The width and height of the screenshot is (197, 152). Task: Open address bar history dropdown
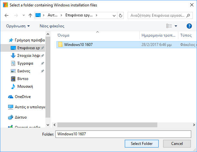pyautogui.click(x=114, y=16)
